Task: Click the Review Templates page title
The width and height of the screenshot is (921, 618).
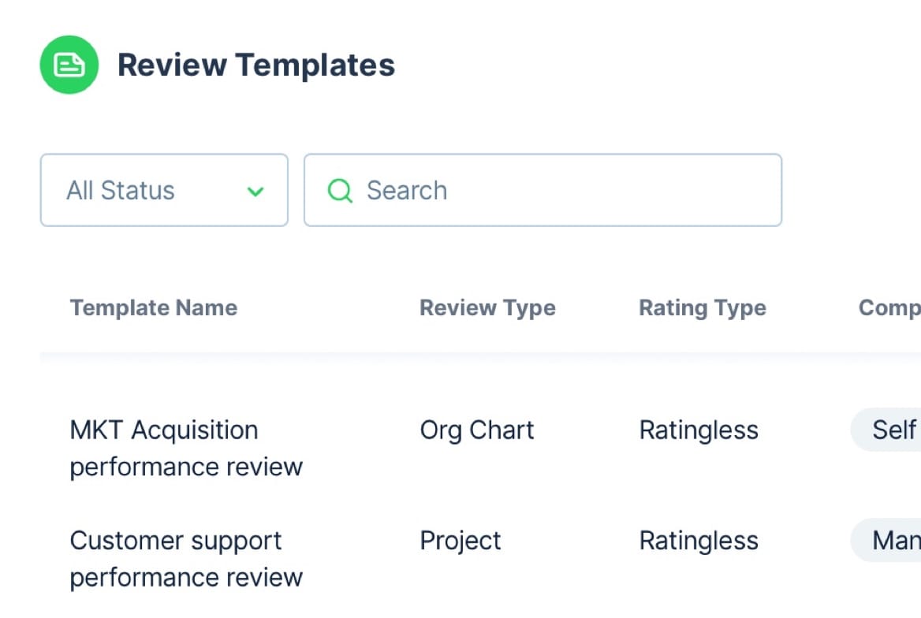Action: (x=256, y=65)
